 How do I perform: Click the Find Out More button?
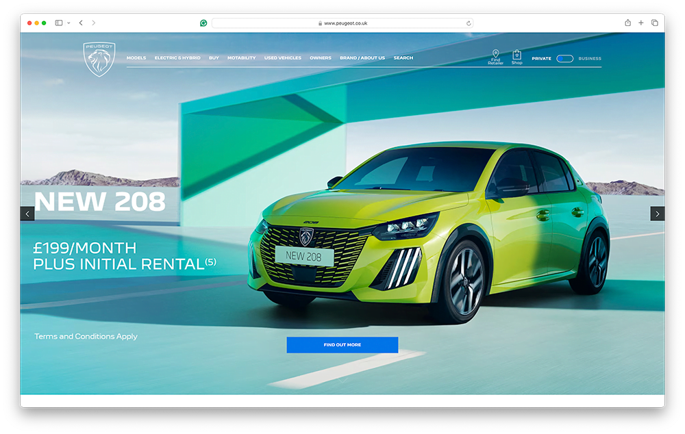[342, 345]
